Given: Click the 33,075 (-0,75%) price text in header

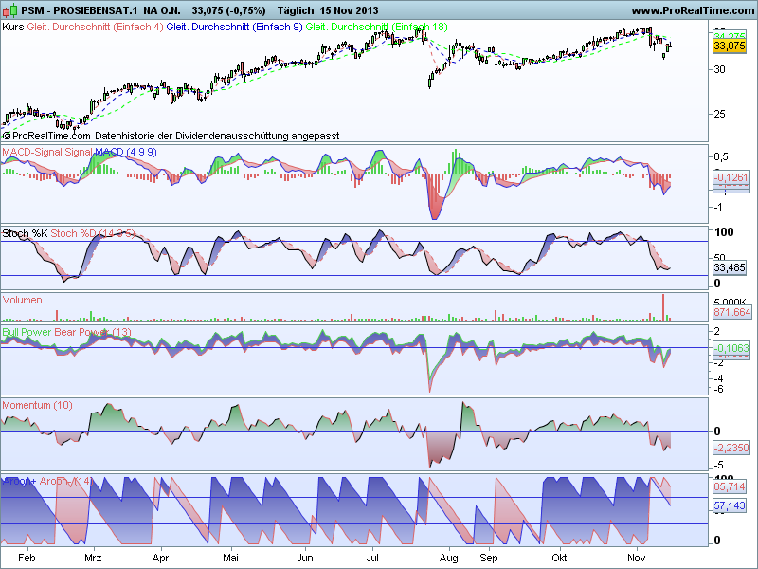Looking at the screenshot, I should tap(228, 10).
